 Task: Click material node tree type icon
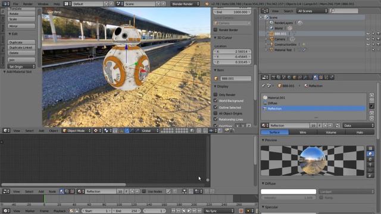[x=61, y=191]
